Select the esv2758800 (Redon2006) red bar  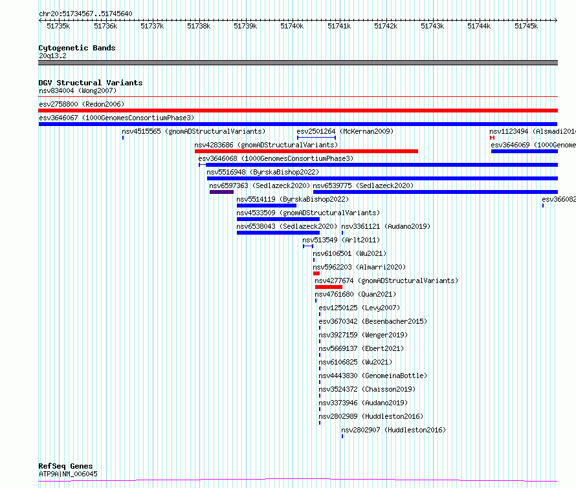[x=298, y=111]
